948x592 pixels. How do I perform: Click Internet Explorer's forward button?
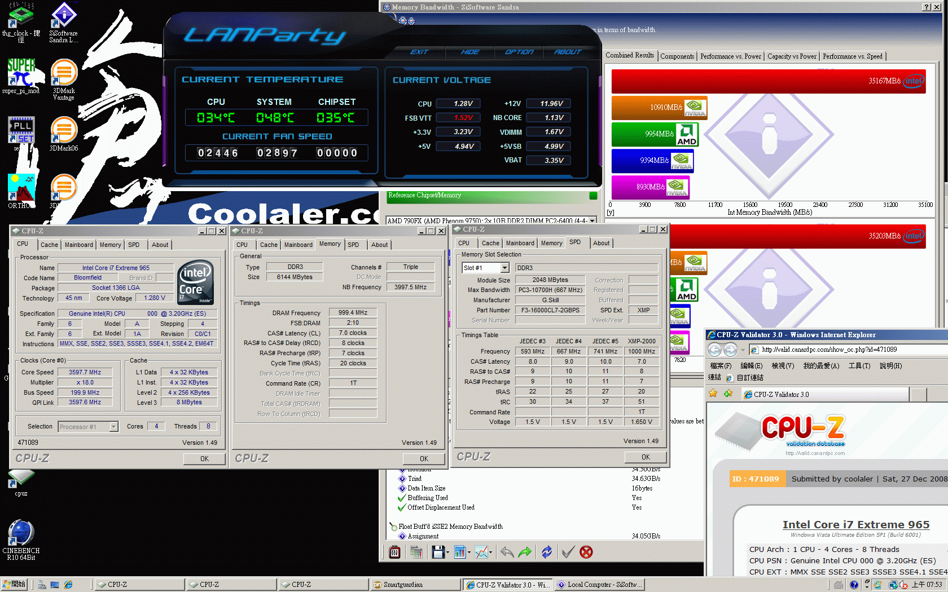(x=730, y=350)
